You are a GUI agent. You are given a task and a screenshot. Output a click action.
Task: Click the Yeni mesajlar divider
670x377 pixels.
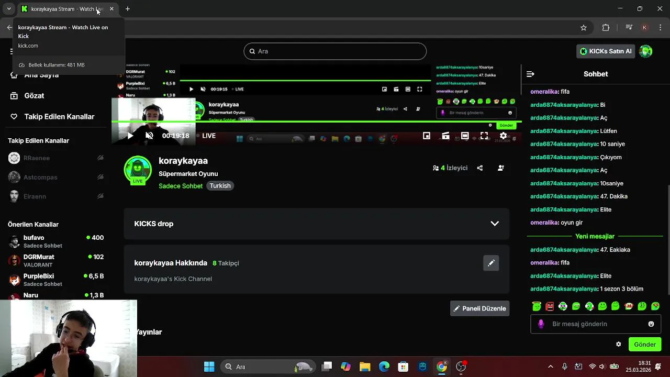point(595,236)
